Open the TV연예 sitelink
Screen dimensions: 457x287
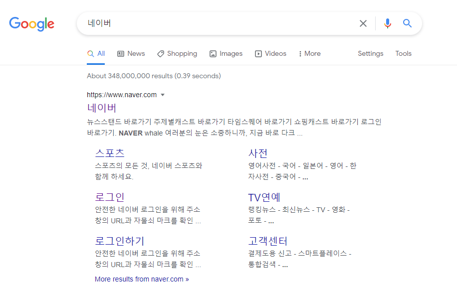click(264, 197)
